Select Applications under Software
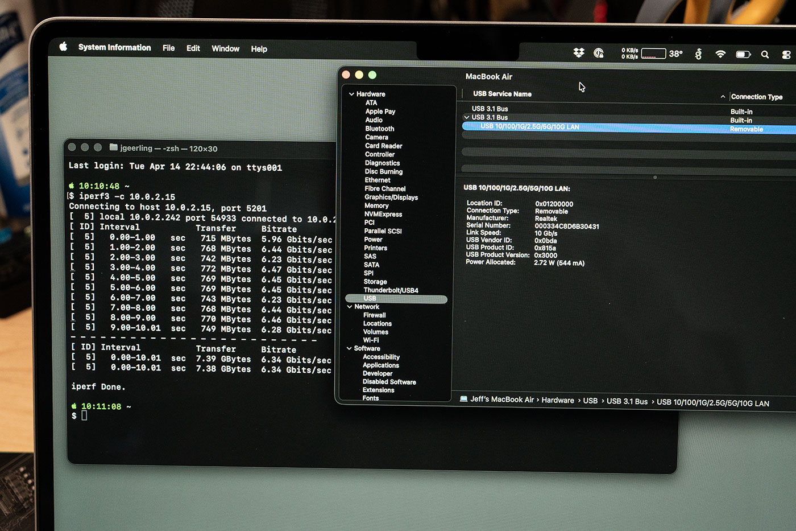Screen dimensions: 796x531 (x=380, y=365)
